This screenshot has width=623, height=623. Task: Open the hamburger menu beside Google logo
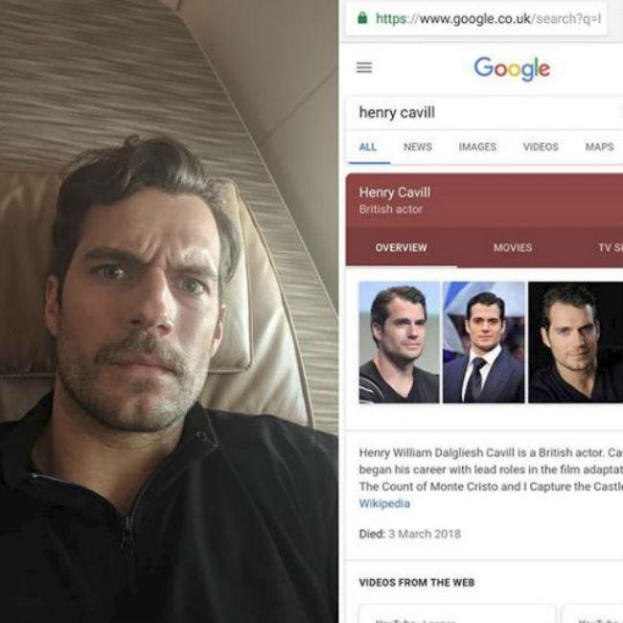coord(364,67)
